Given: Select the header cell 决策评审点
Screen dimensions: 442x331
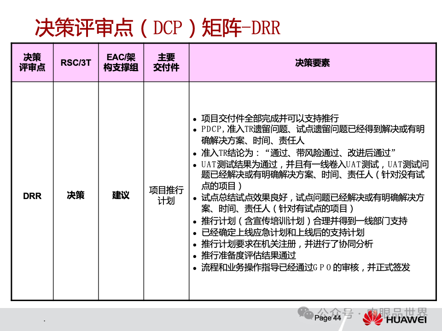Looking at the screenshot, I should coord(32,63).
